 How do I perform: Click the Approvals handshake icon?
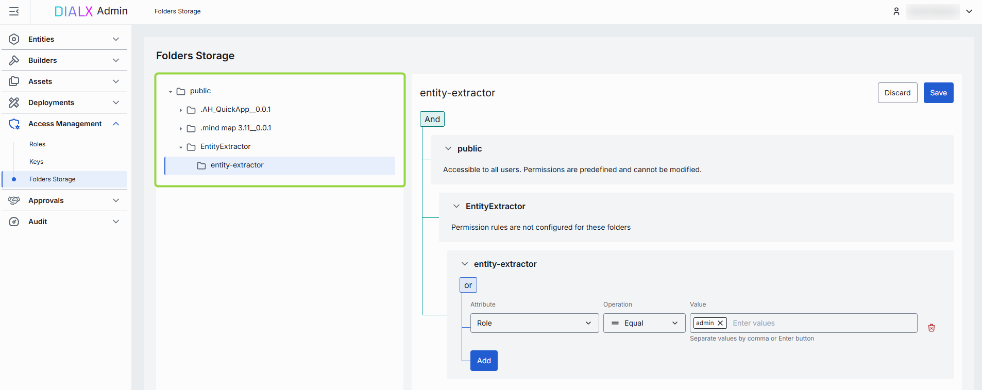pos(14,200)
